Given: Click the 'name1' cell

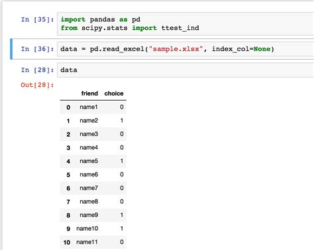Looking at the screenshot, I should pyautogui.click(x=89, y=107).
